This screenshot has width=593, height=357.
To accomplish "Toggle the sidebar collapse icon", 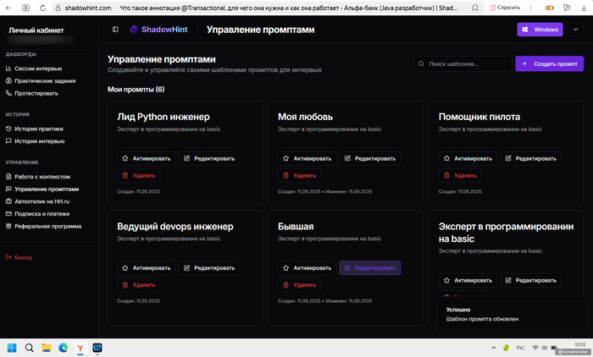I will [115, 30].
